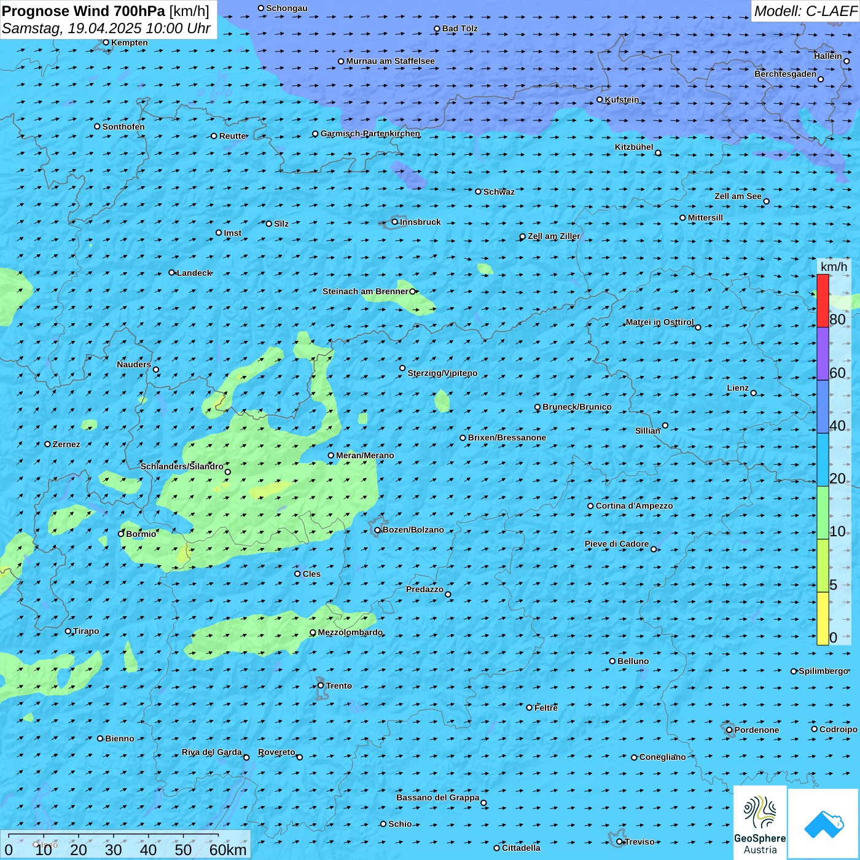Click the 'Schlanders/Silandro' label
The image size is (860, 860).
(182, 466)
